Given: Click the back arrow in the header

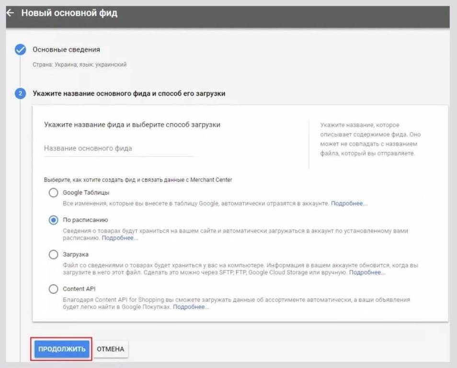Looking at the screenshot, I should [x=10, y=13].
